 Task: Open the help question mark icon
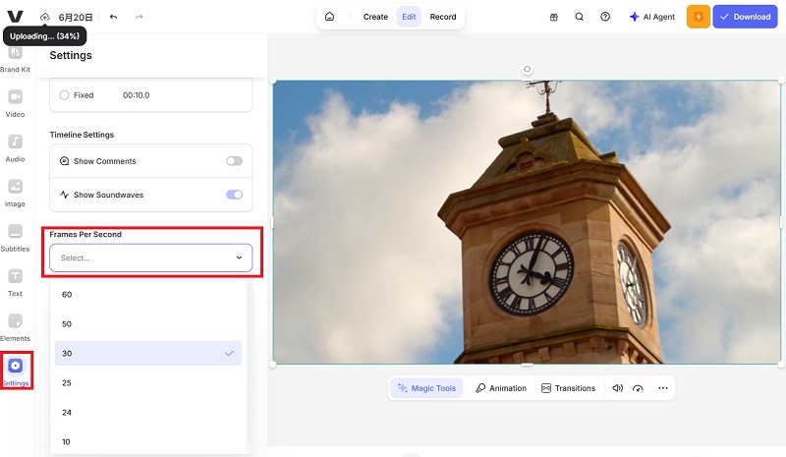point(605,17)
